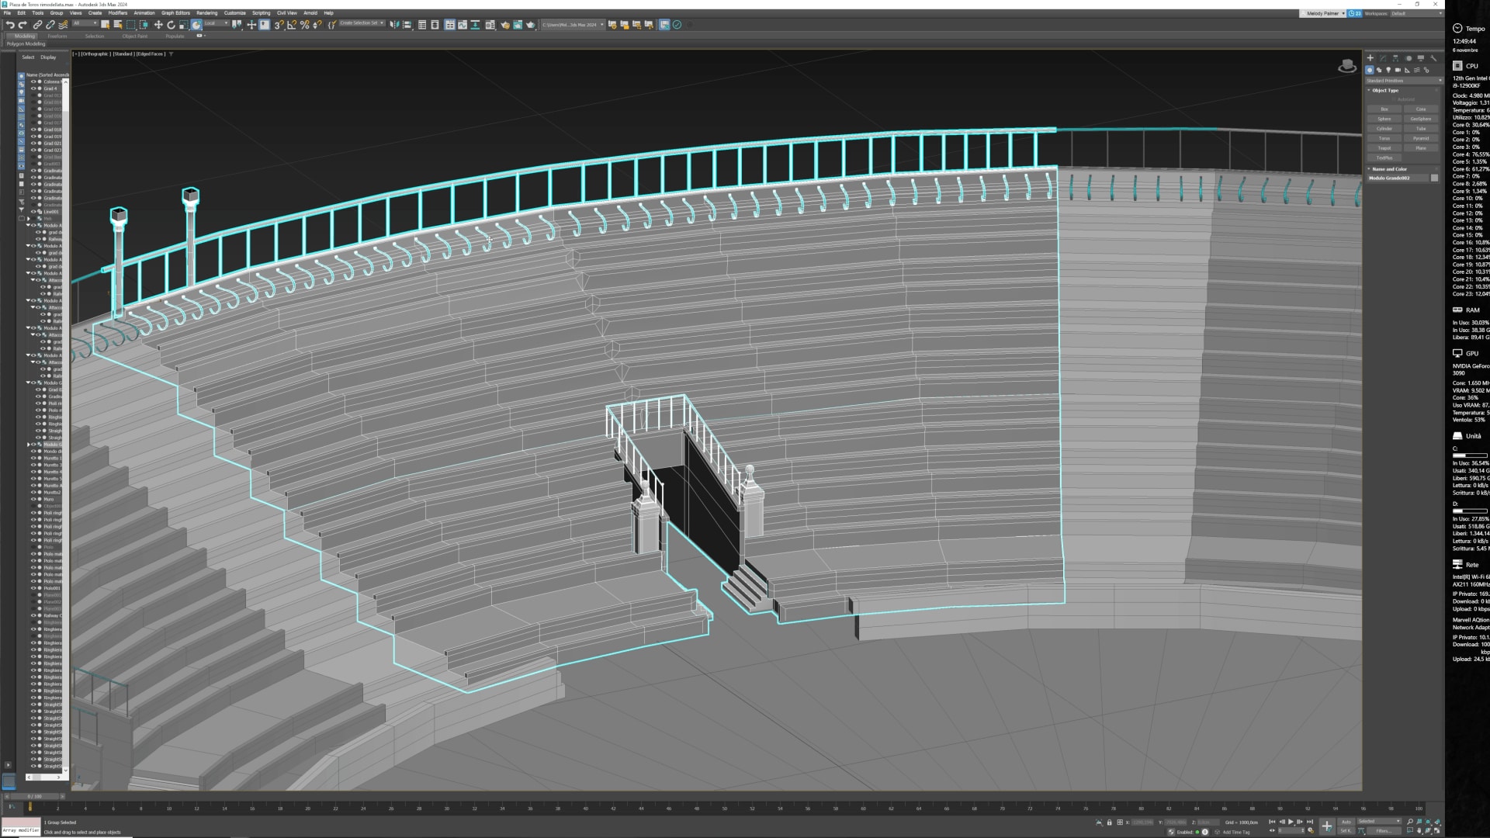Switch to Lights category in Create panel
The width and height of the screenshot is (1490, 838).
[1388, 70]
